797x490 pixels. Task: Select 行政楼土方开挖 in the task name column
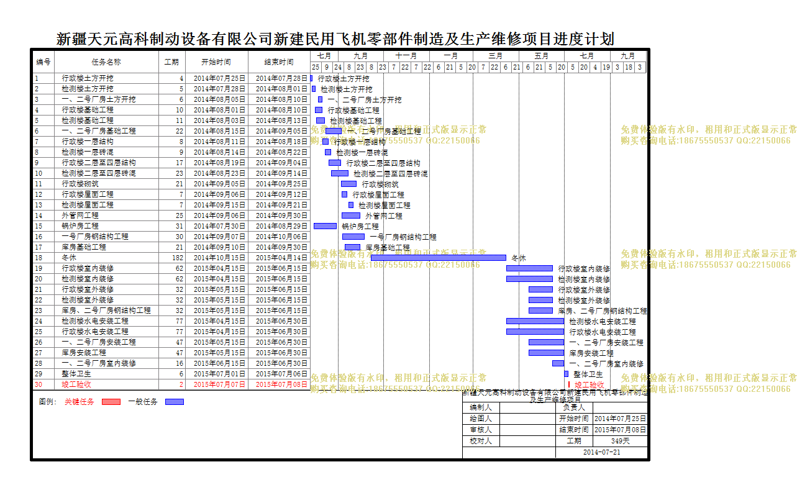coord(88,78)
